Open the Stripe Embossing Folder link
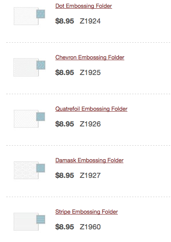The height and width of the screenshot is (242, 171). coord(86,211)
